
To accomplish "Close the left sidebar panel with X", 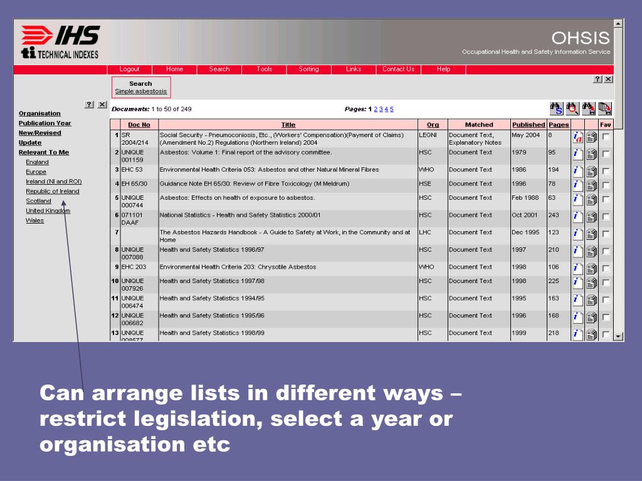I will point(102,105).
